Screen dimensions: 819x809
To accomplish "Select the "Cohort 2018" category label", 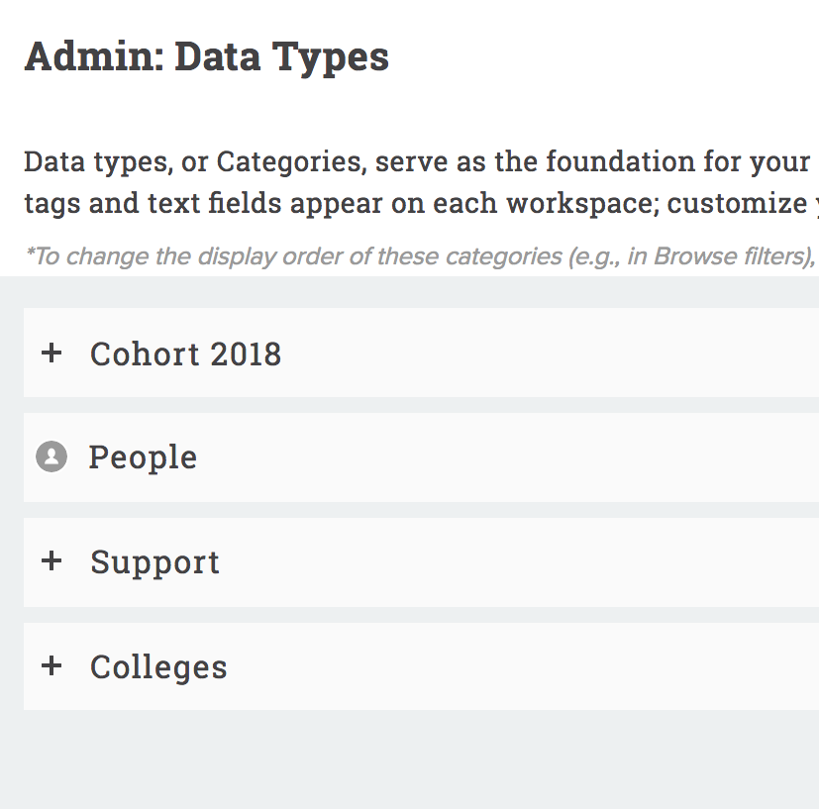I will (x=185, y=354).
